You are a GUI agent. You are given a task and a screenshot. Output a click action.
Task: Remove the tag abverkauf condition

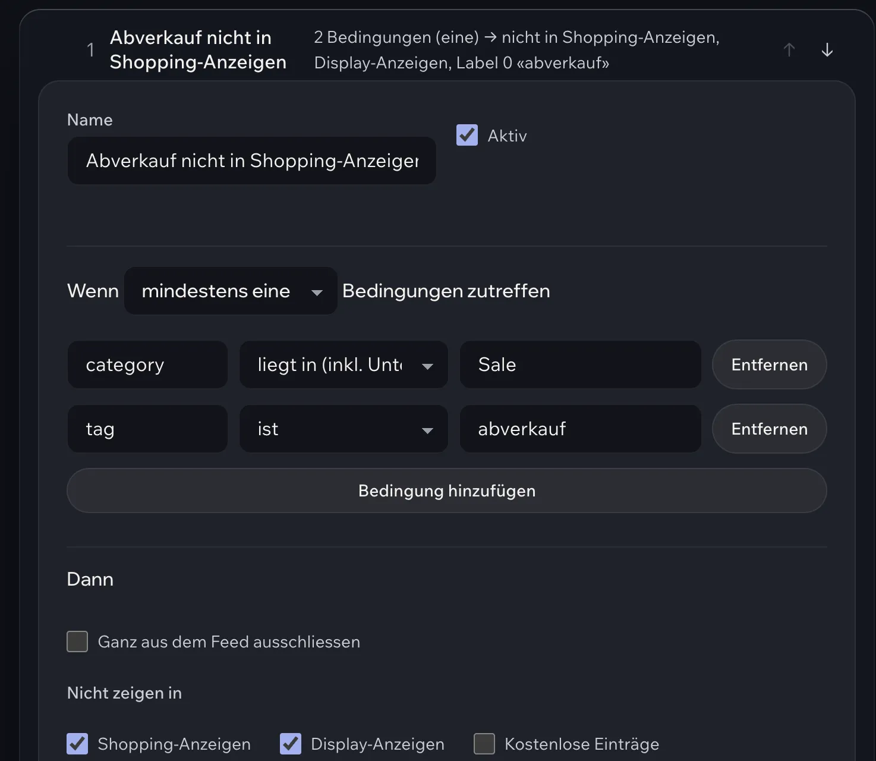point(769,429)
